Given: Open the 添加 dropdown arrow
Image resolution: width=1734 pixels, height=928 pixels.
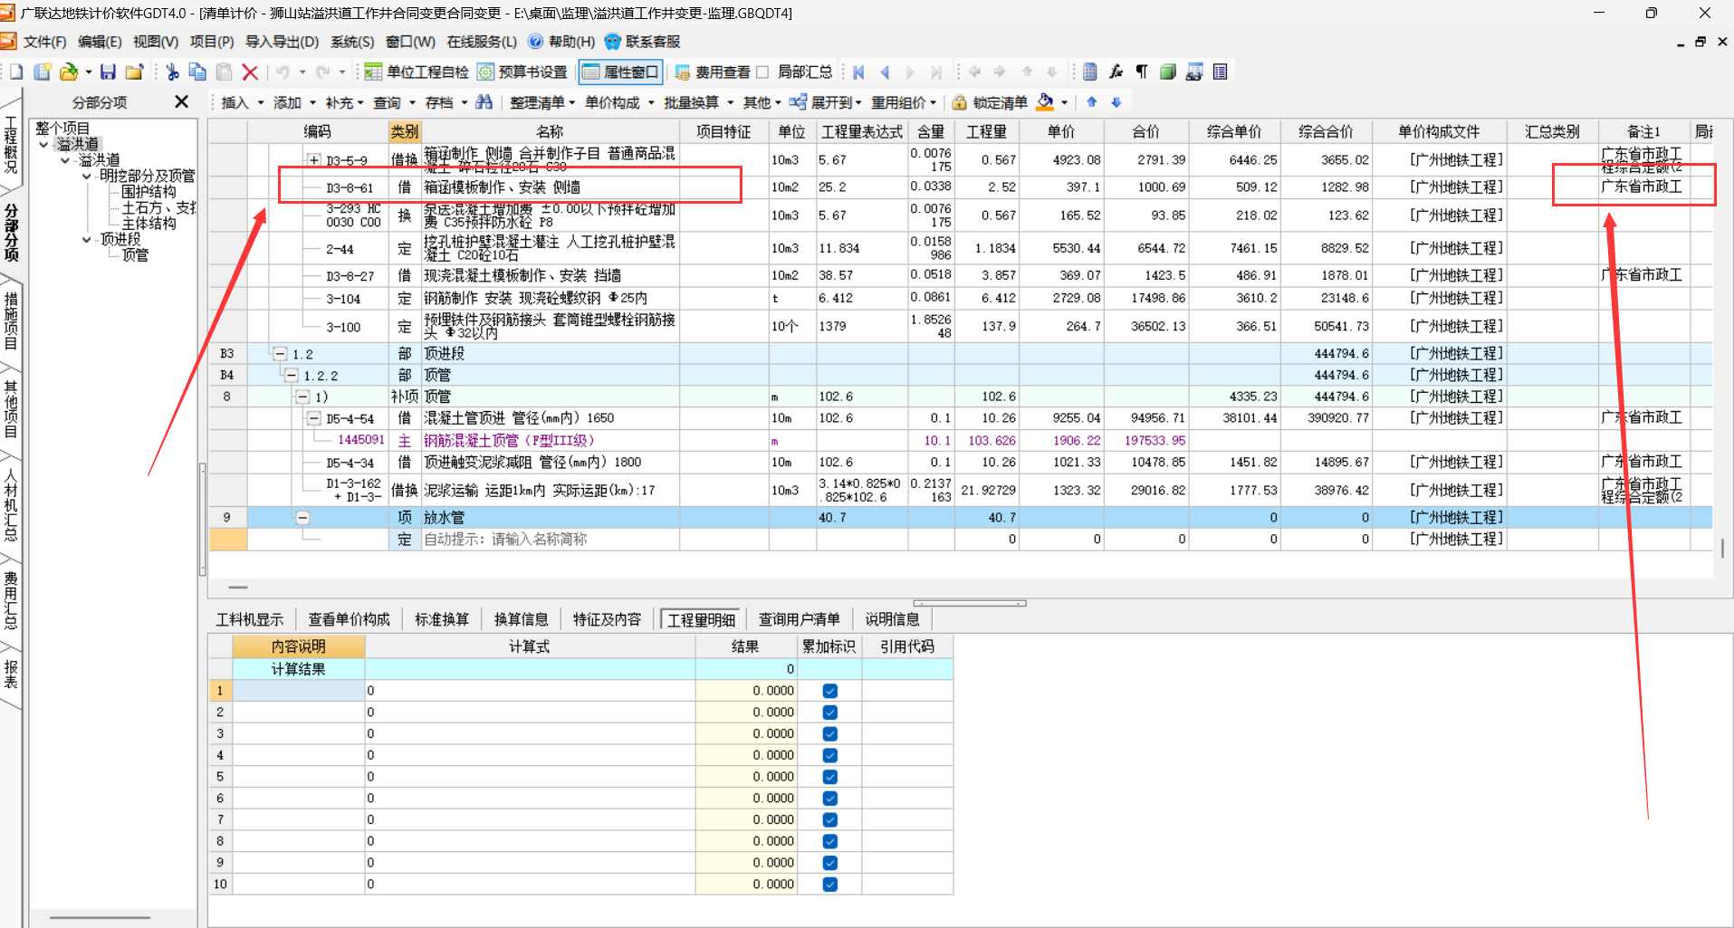Looking at the screenshot, I should (313, 102).
